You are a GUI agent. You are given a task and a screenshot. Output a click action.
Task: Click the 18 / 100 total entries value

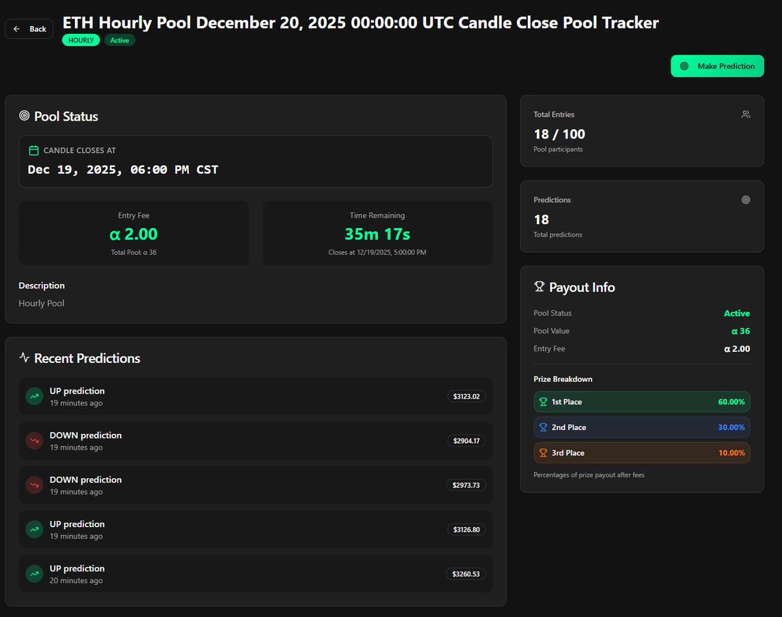click(559, 134)
